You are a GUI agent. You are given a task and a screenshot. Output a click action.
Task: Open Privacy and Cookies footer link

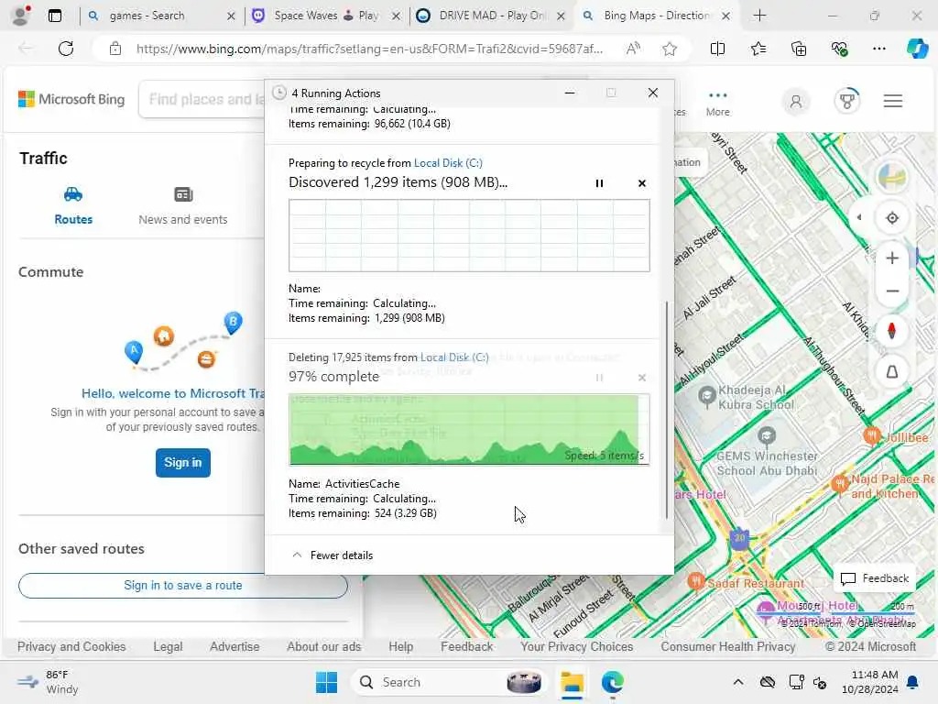click(x=71, y=646)
